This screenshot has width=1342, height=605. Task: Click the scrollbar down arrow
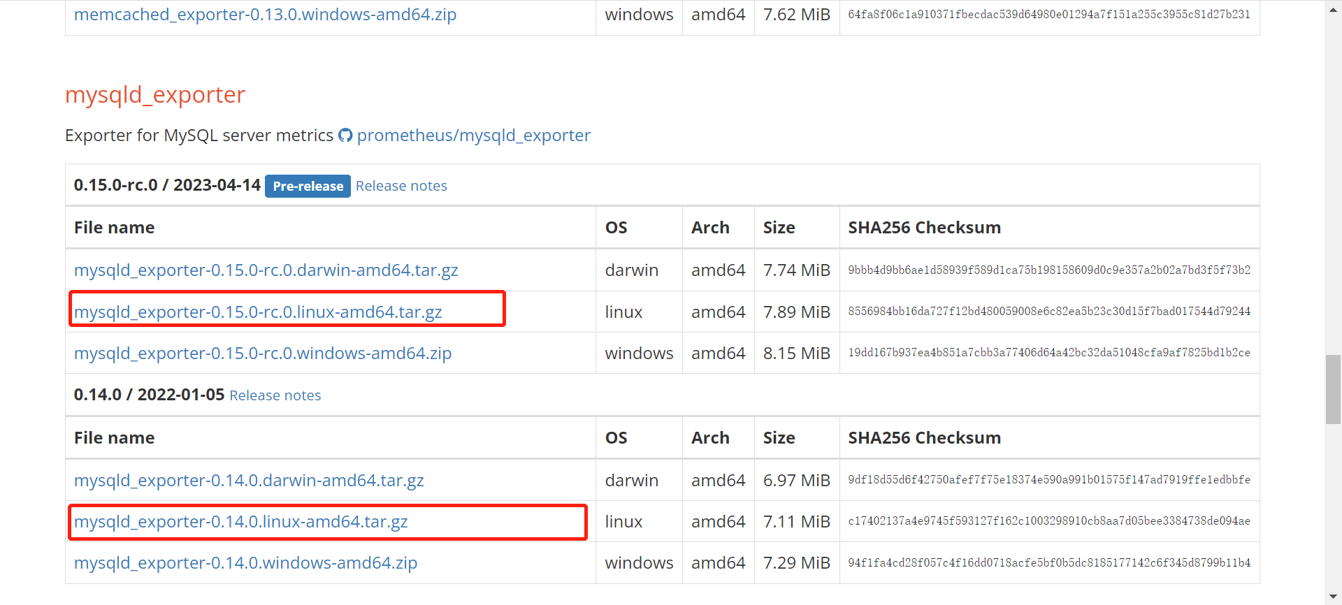1333,596
